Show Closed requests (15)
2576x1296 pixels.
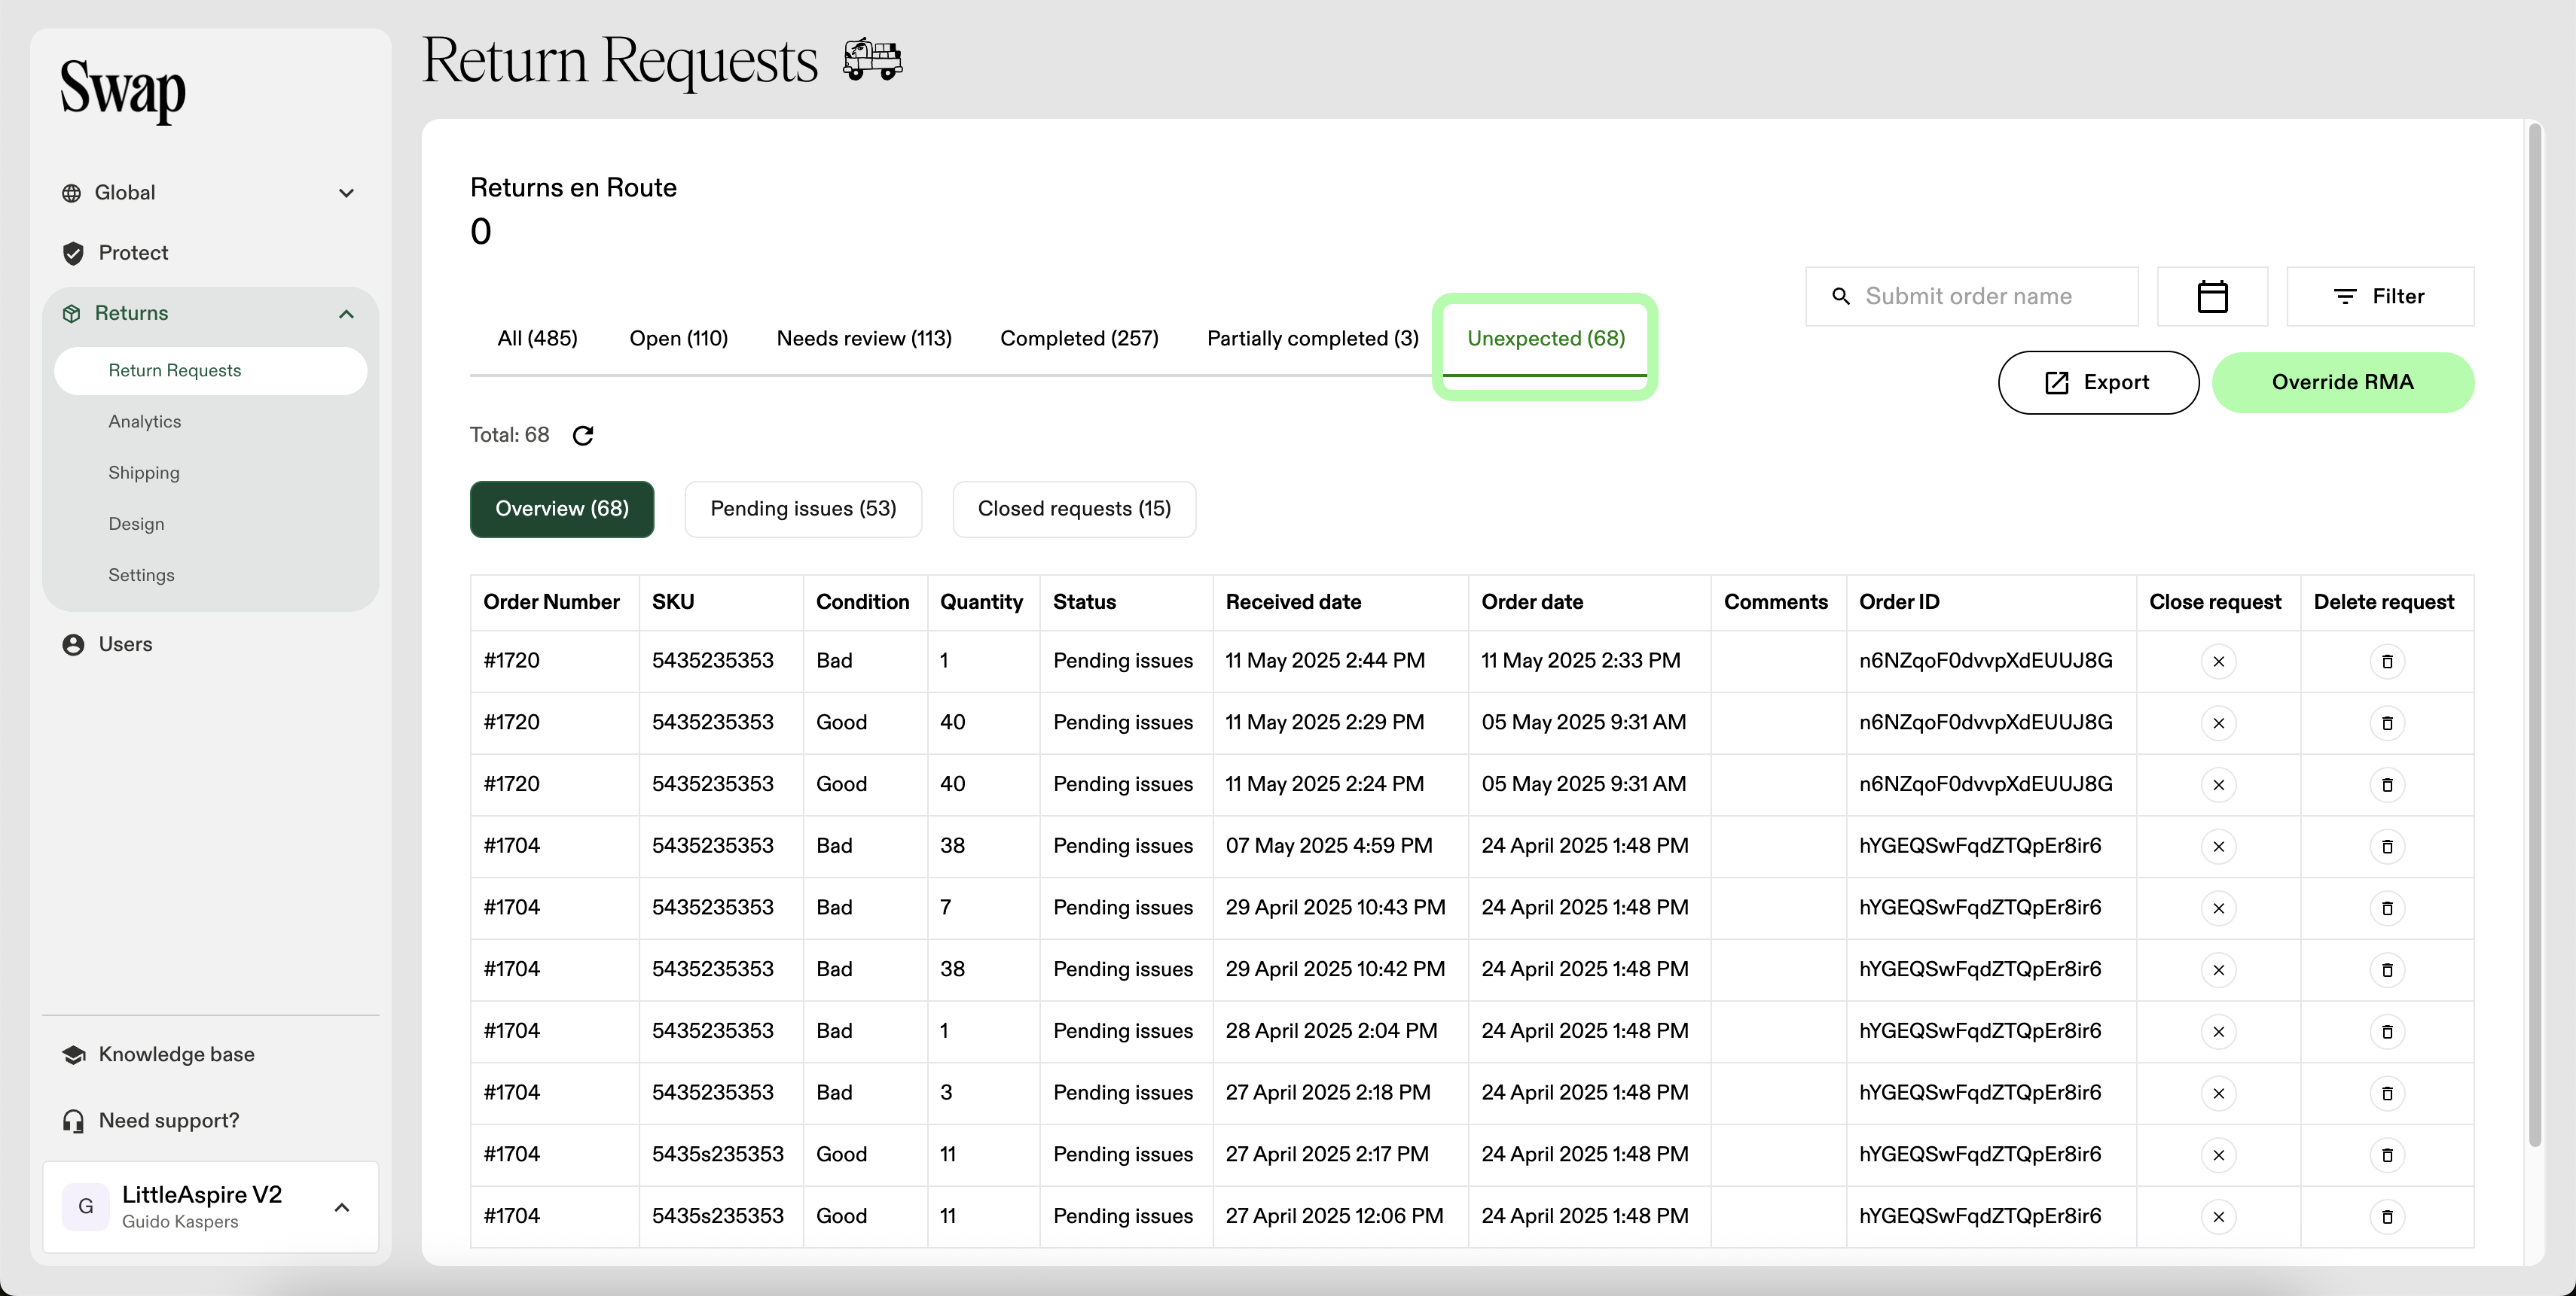1074,509
